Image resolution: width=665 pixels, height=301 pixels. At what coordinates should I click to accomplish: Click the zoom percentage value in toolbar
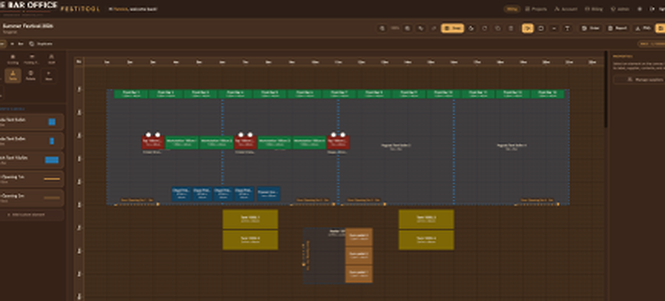[395, 28]
